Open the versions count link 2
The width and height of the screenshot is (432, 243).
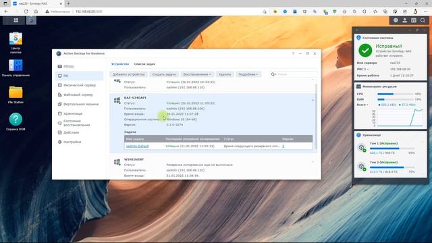click(283, 146)
